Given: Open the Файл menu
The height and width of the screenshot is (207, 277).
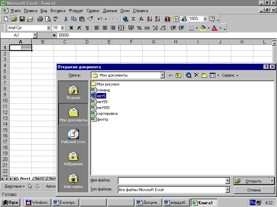Looking at the screenshot, I should coord(16,11).
